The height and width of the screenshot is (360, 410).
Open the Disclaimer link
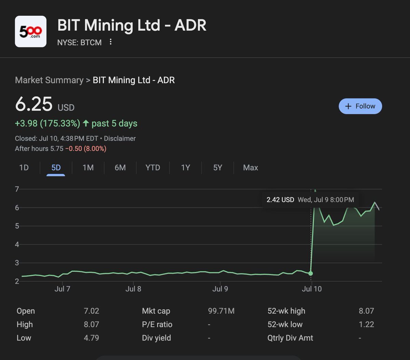click(120, 138)
